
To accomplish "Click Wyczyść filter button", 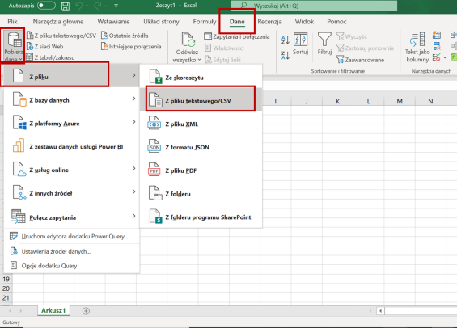I will coord(351,36).
